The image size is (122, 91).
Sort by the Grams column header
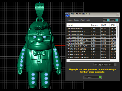pos(95,25)
